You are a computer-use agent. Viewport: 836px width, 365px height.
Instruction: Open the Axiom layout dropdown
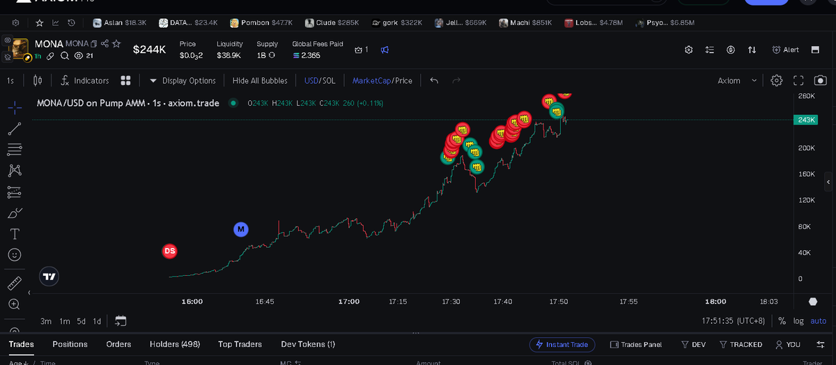click(x=737, y=81)
